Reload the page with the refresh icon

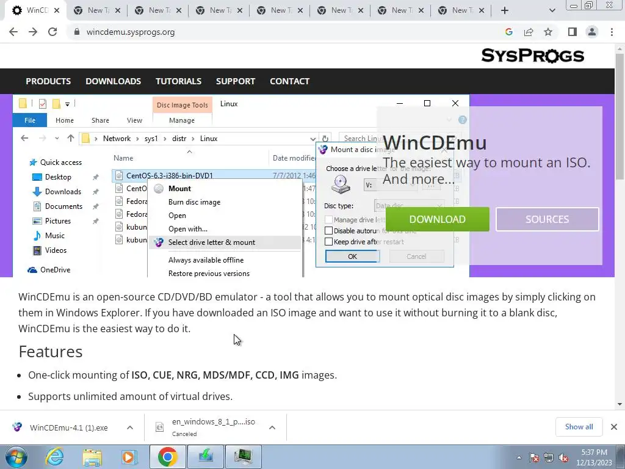[52, 32]
